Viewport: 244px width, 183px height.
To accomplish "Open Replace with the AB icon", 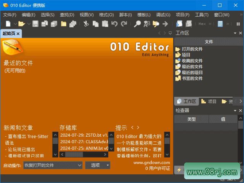I will (147, 24).
